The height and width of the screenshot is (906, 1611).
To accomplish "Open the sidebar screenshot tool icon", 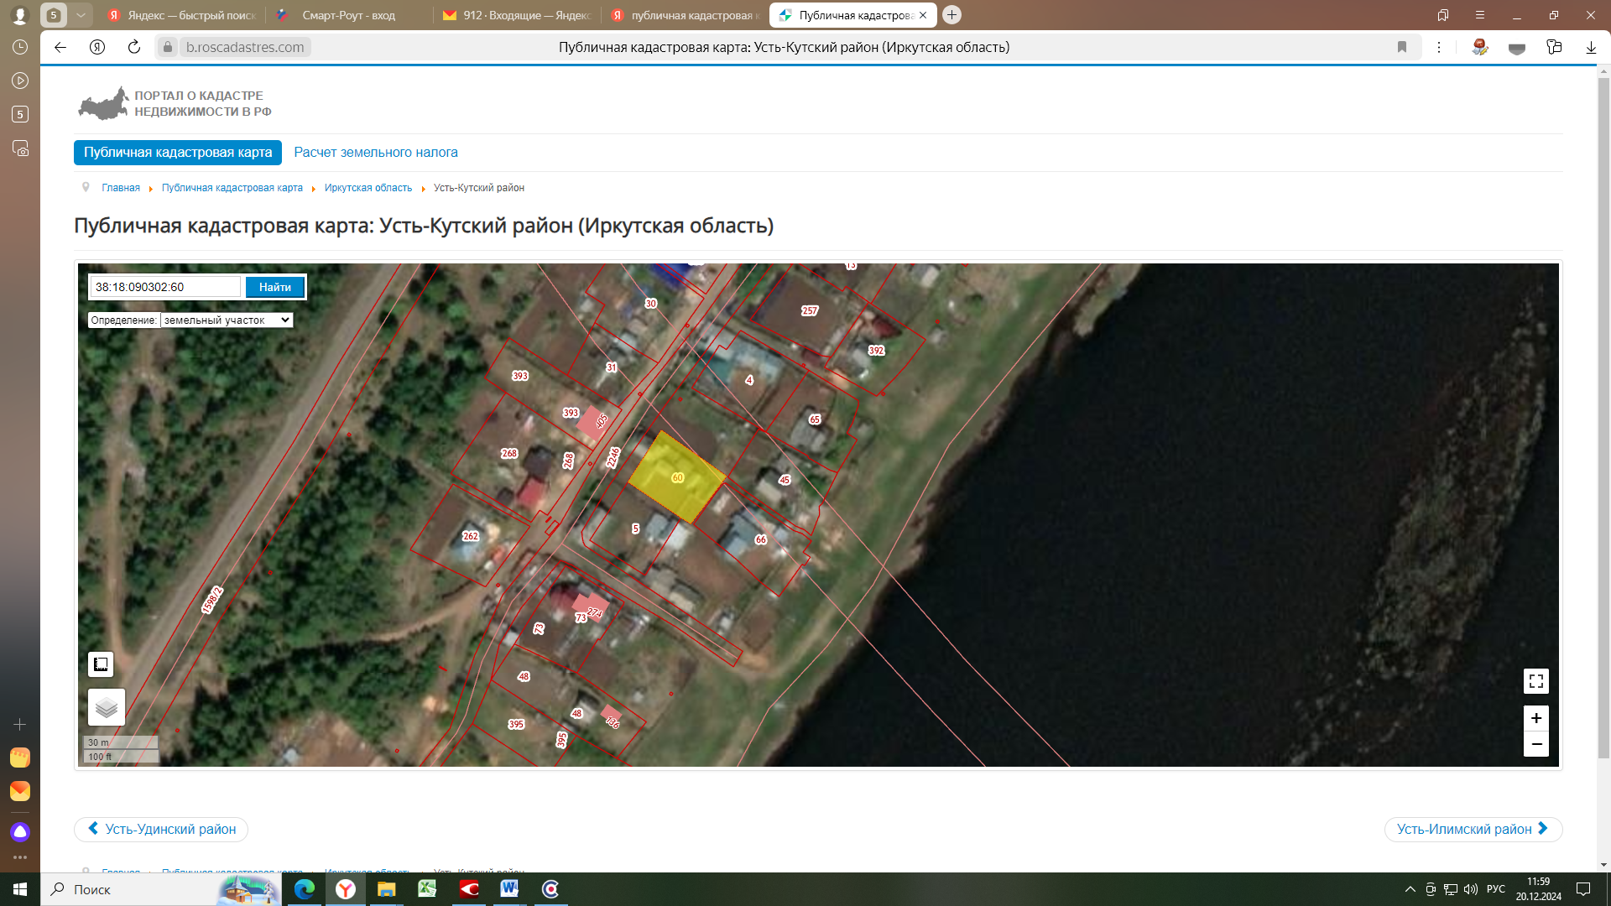I will tap(20, 148).
